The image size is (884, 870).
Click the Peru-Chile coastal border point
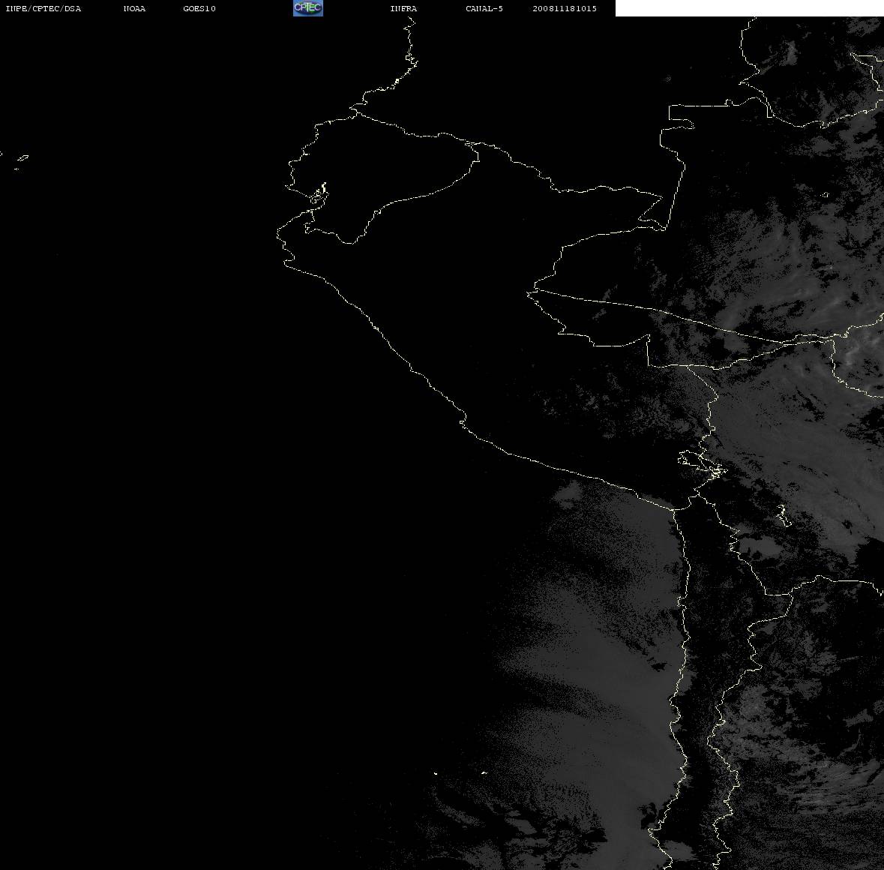pos(673,509)
